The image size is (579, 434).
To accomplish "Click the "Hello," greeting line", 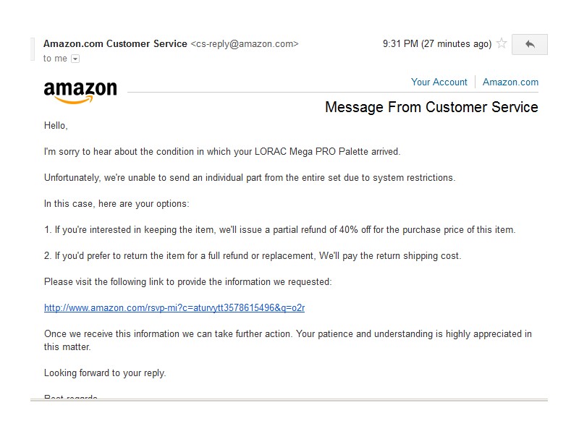I will pyautogui.click(x=56, y=125).
